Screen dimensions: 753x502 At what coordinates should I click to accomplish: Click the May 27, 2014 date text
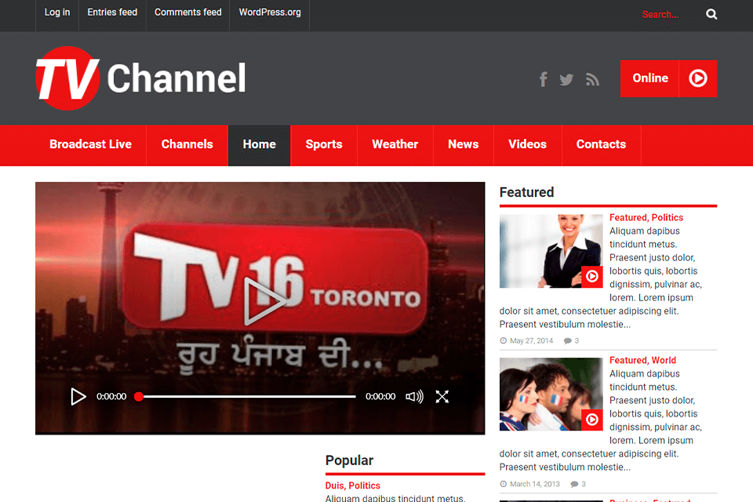tap(531, 340)
